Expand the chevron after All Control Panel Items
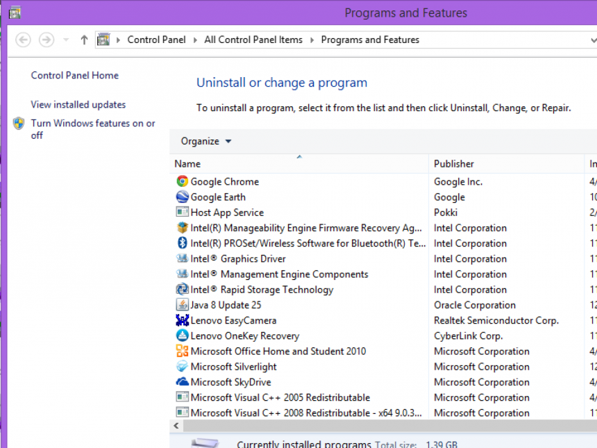The image size is (597, 448). click(x=312, y=40)
